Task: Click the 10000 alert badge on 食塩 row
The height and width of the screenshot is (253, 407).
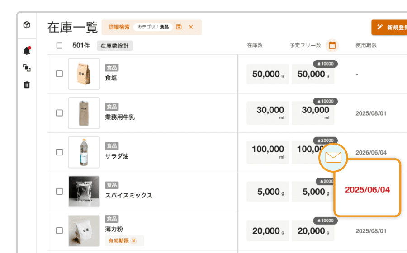Action: tap(325, 64)
